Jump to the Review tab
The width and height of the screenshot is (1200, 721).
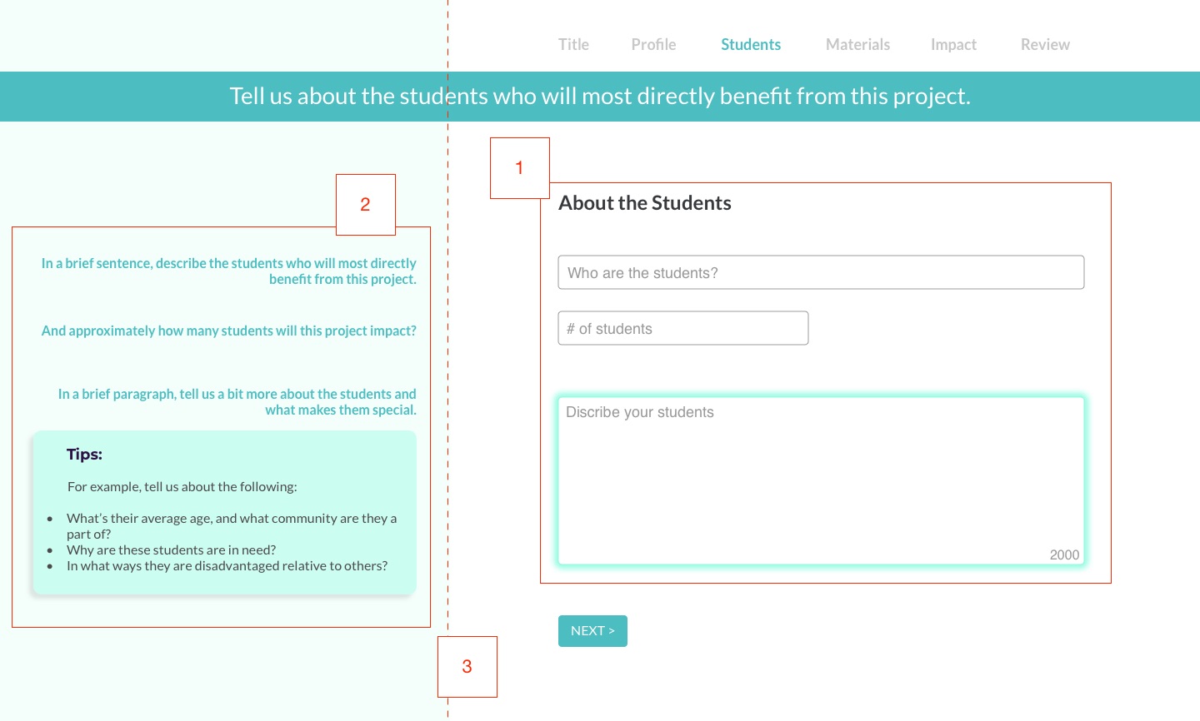(x=1045, y=45)
